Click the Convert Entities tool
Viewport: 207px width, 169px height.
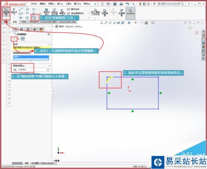tap(54, 12)
